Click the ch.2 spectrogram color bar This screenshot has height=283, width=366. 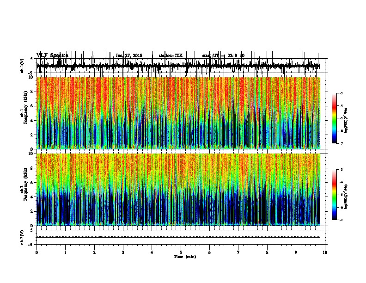tap(335, 195)
